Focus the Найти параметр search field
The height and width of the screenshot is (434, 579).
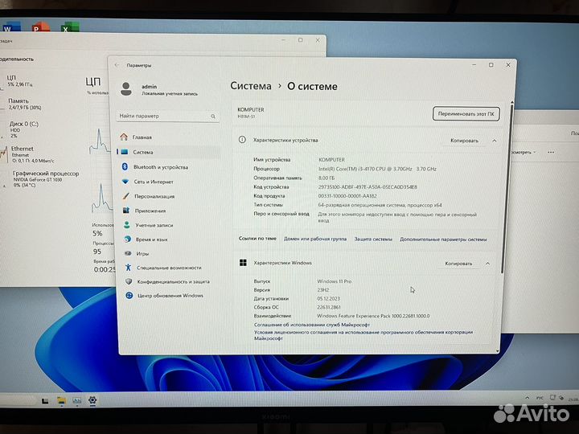[168, 116]
